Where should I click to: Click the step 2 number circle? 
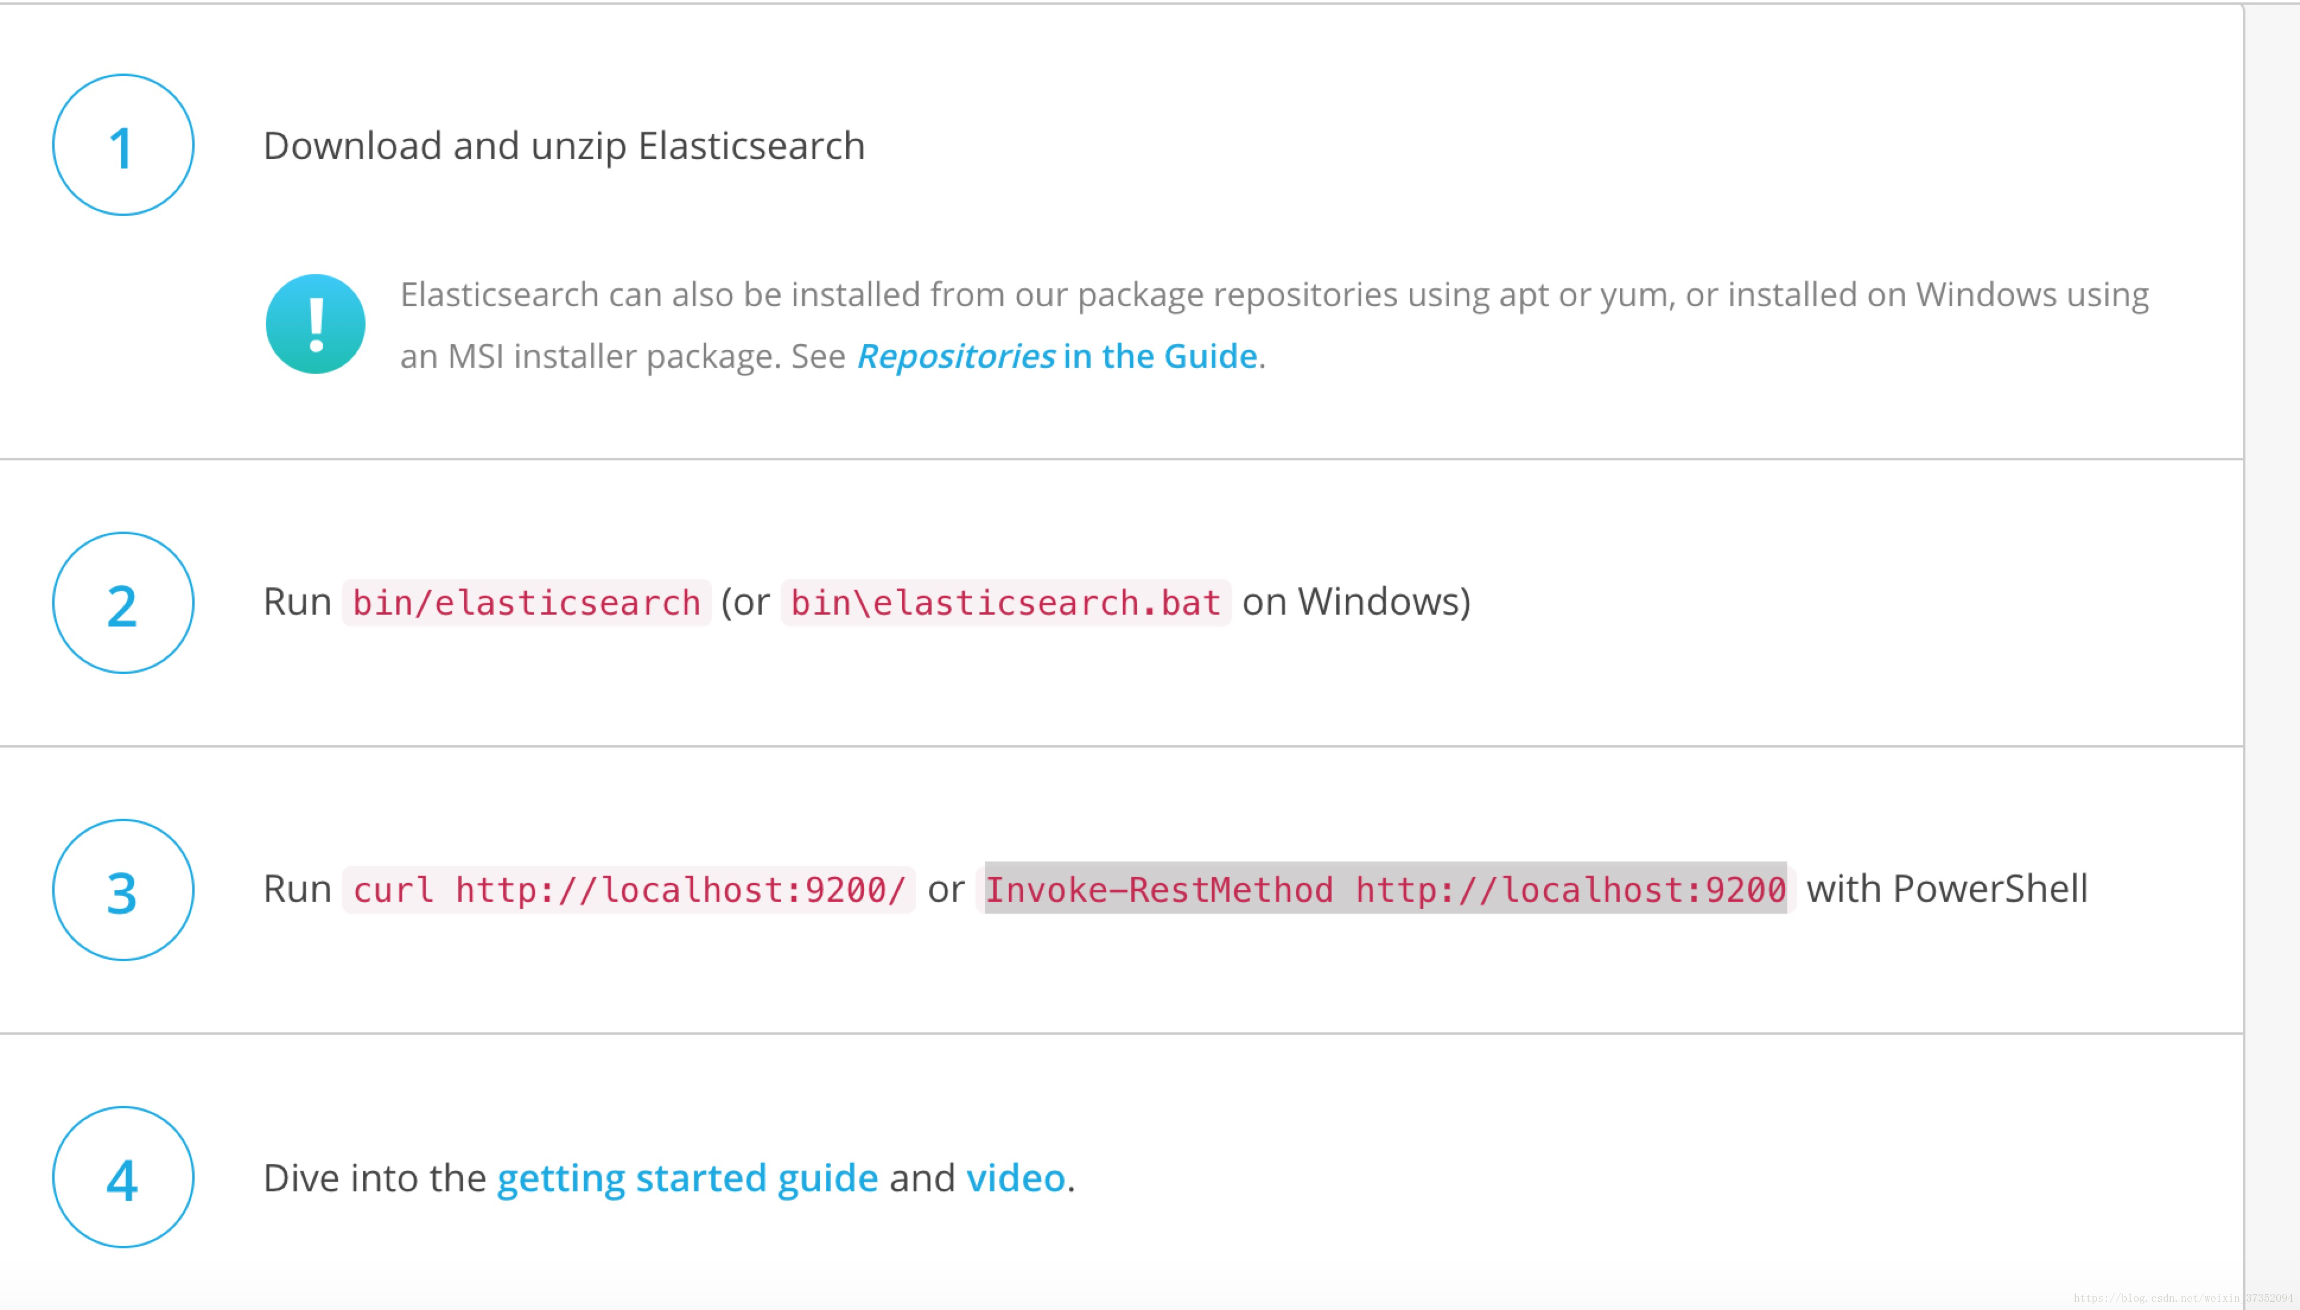123,603
